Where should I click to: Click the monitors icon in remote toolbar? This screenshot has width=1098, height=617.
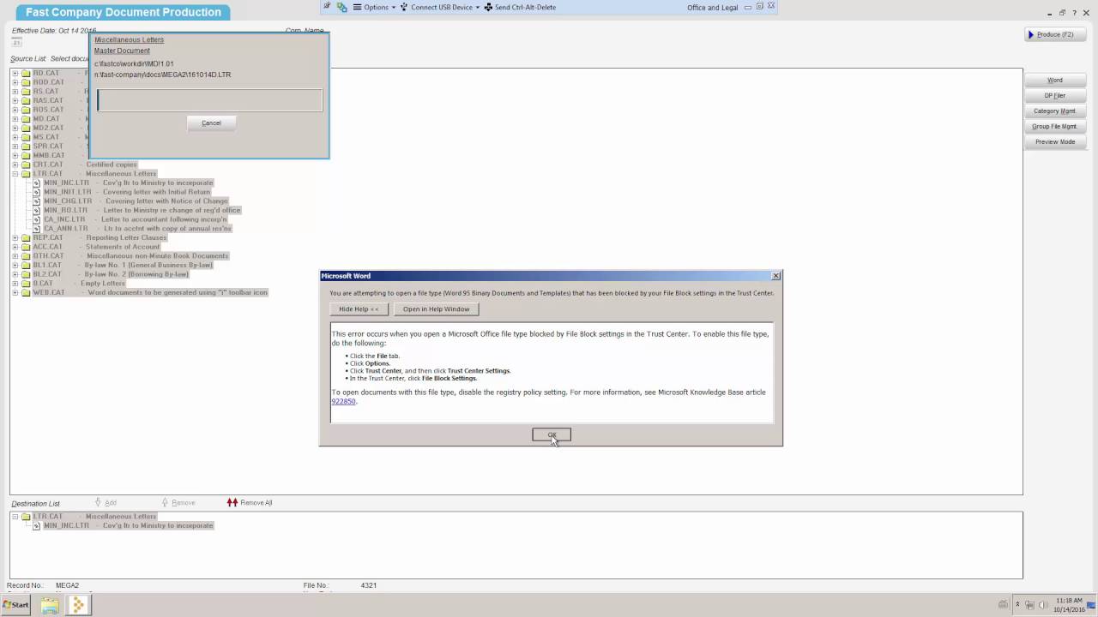pyautogui.click(x=342, y=7)
